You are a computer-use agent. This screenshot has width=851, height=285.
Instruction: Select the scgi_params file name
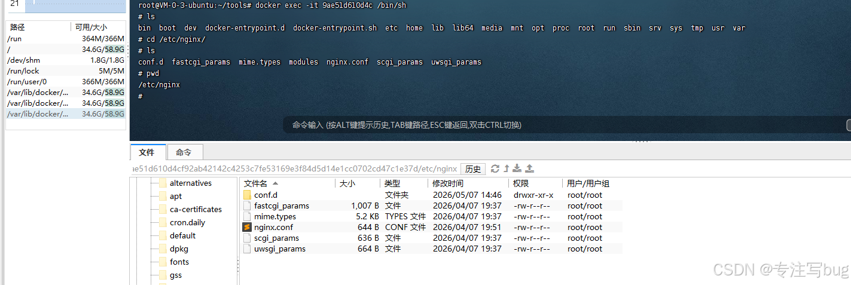coord(276,238)
